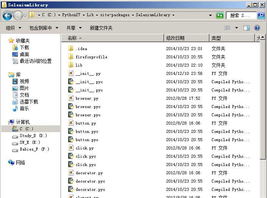Click site-packages in the address path
Screen dimensions: 267x198
[x=115, y=15]
